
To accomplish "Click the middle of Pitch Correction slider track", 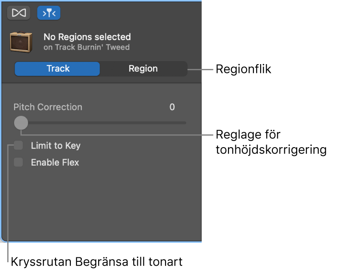I will point(103,123).
